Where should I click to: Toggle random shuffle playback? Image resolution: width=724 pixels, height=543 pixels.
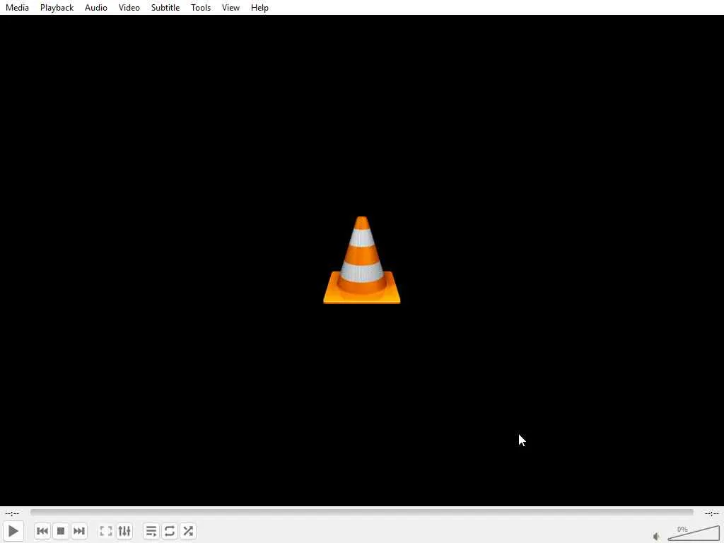[x=188, y=531]
